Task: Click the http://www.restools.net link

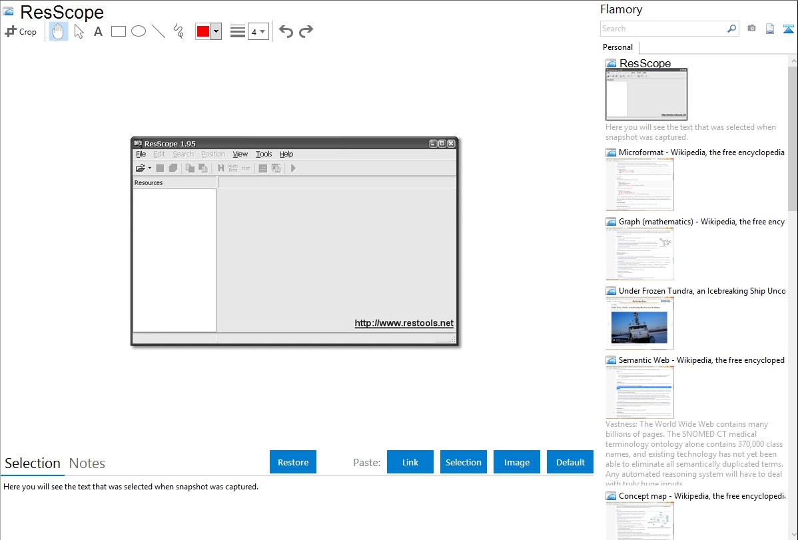Action: 404,323
